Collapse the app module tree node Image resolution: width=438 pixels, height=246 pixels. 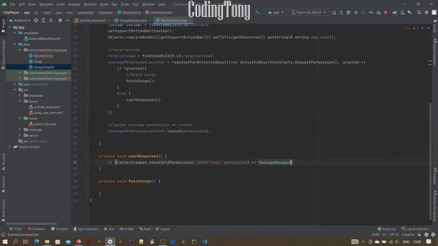(x=10, y=27)
